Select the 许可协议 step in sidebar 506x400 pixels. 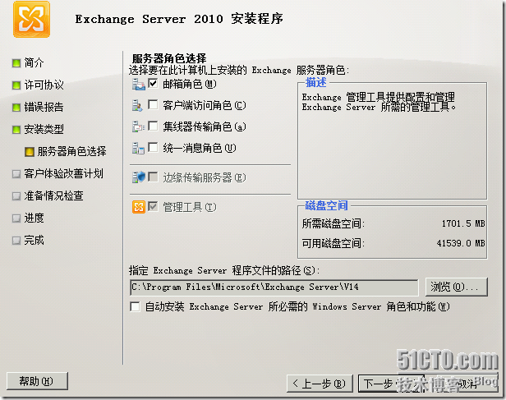tap(44, 85)
